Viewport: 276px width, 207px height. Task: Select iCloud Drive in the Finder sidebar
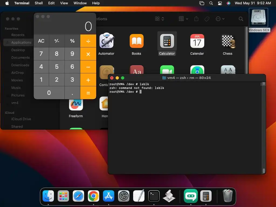(x=21, y=119)
